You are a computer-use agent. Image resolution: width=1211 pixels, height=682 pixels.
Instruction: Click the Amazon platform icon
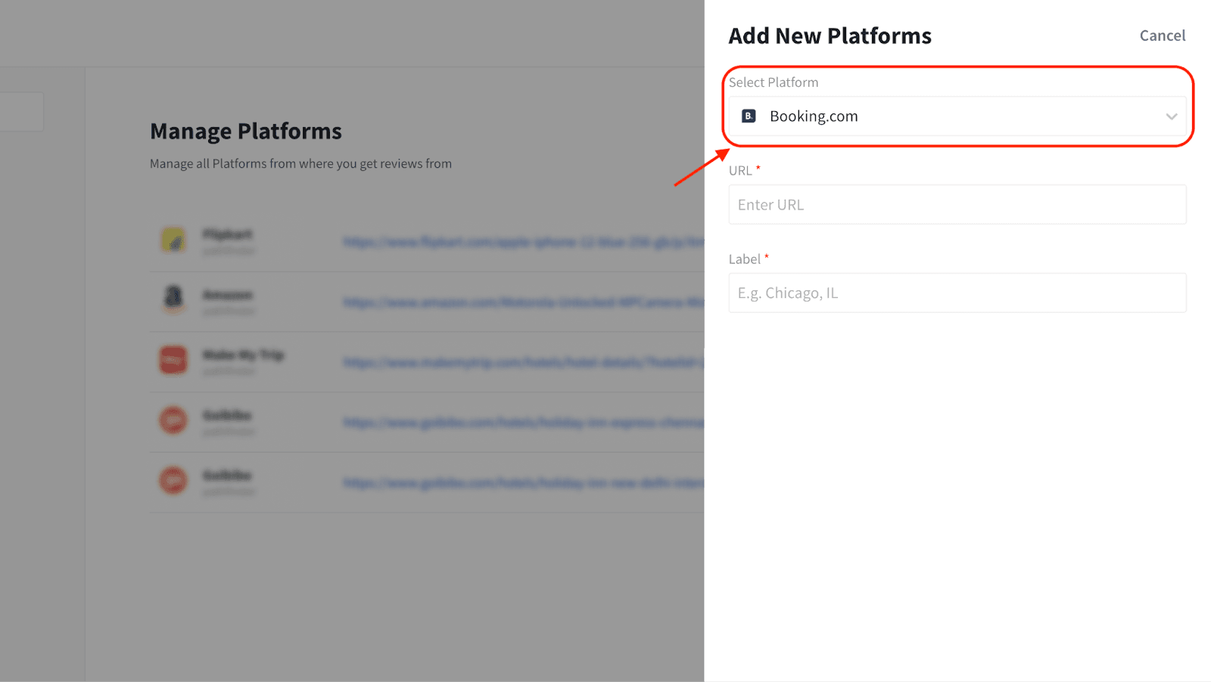(x=173, y=299)
